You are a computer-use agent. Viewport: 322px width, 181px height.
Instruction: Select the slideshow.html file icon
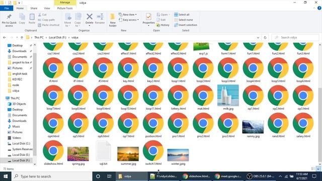click(53, 151)
